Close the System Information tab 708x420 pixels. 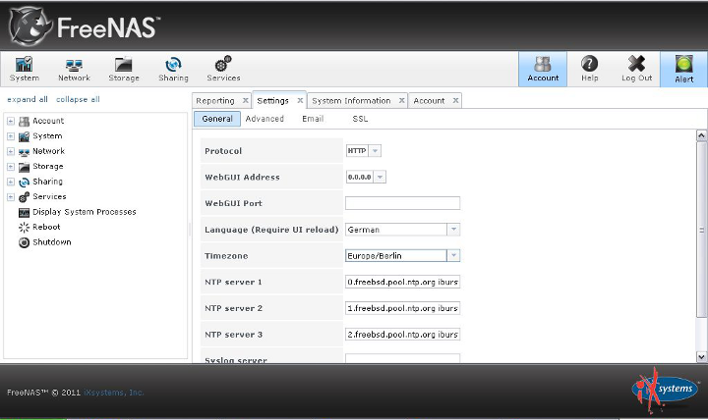(x=401, y=100)
